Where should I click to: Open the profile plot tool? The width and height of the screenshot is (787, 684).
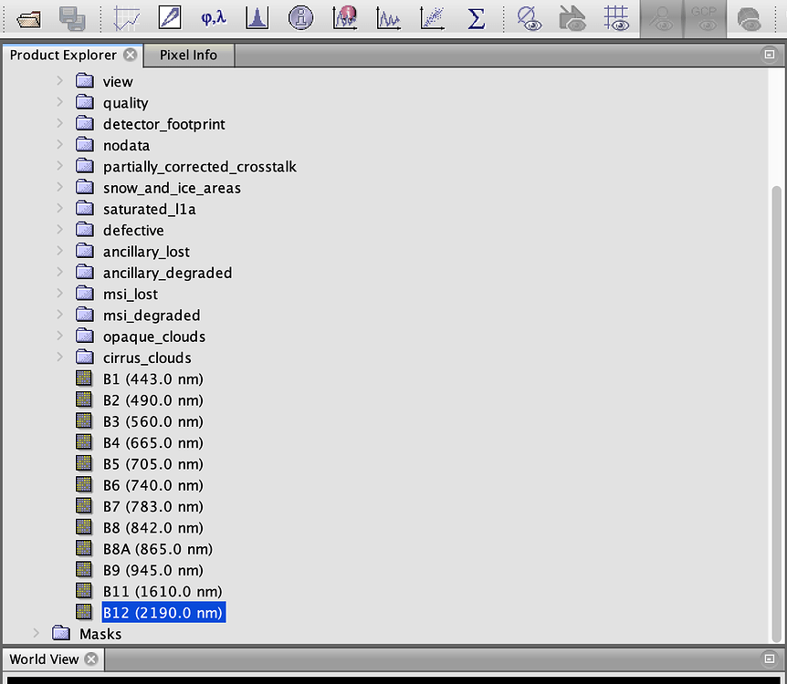[388, 17]
